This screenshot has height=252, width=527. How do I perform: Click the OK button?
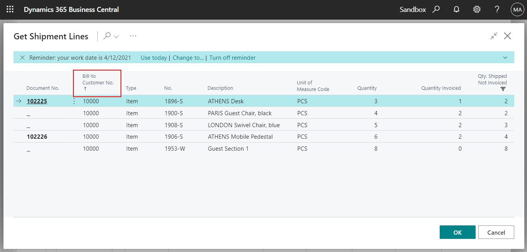click(x=457, y=232)
